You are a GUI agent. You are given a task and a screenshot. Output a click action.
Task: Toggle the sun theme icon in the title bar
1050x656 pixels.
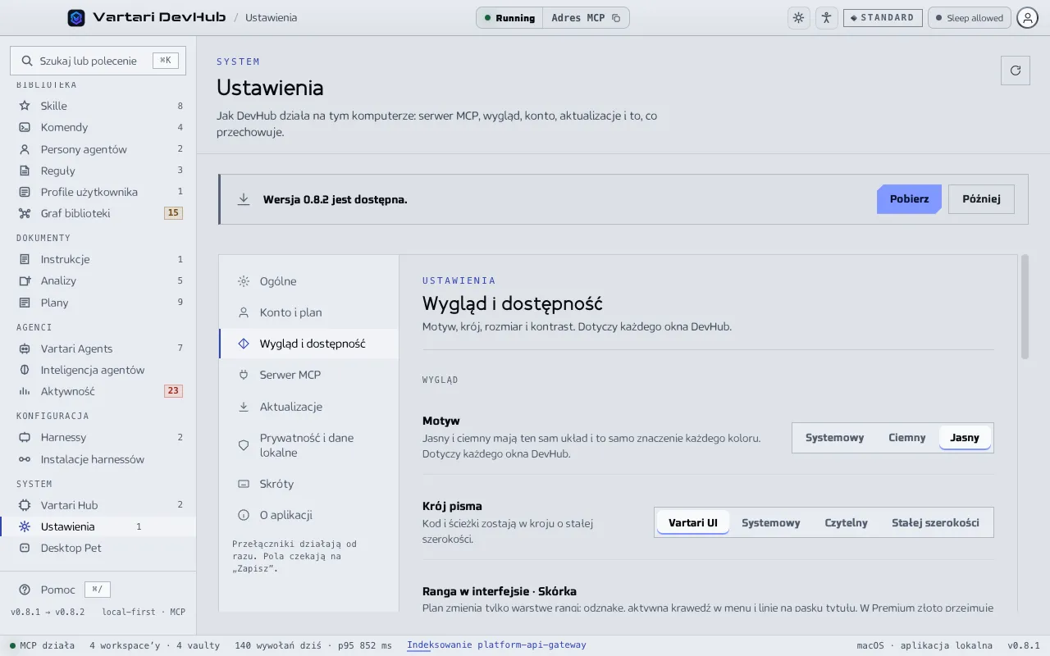[x=798, y=17]
